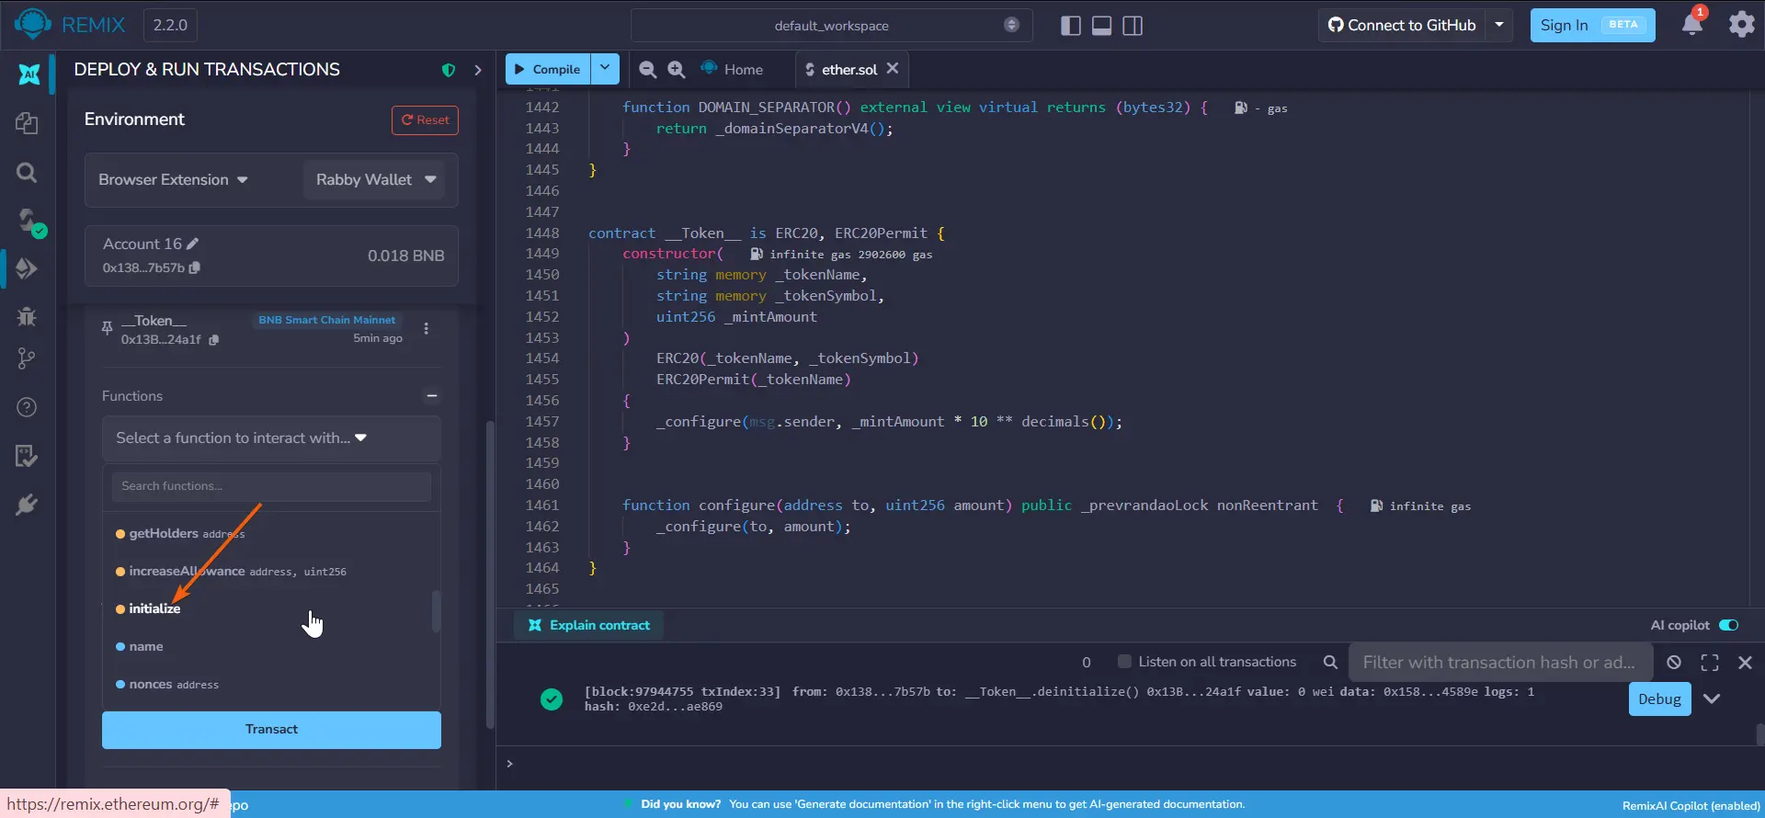Expand the transaction log details chevron
This screenshot has width=1765, height=818.
click(x=1712, y=699)
